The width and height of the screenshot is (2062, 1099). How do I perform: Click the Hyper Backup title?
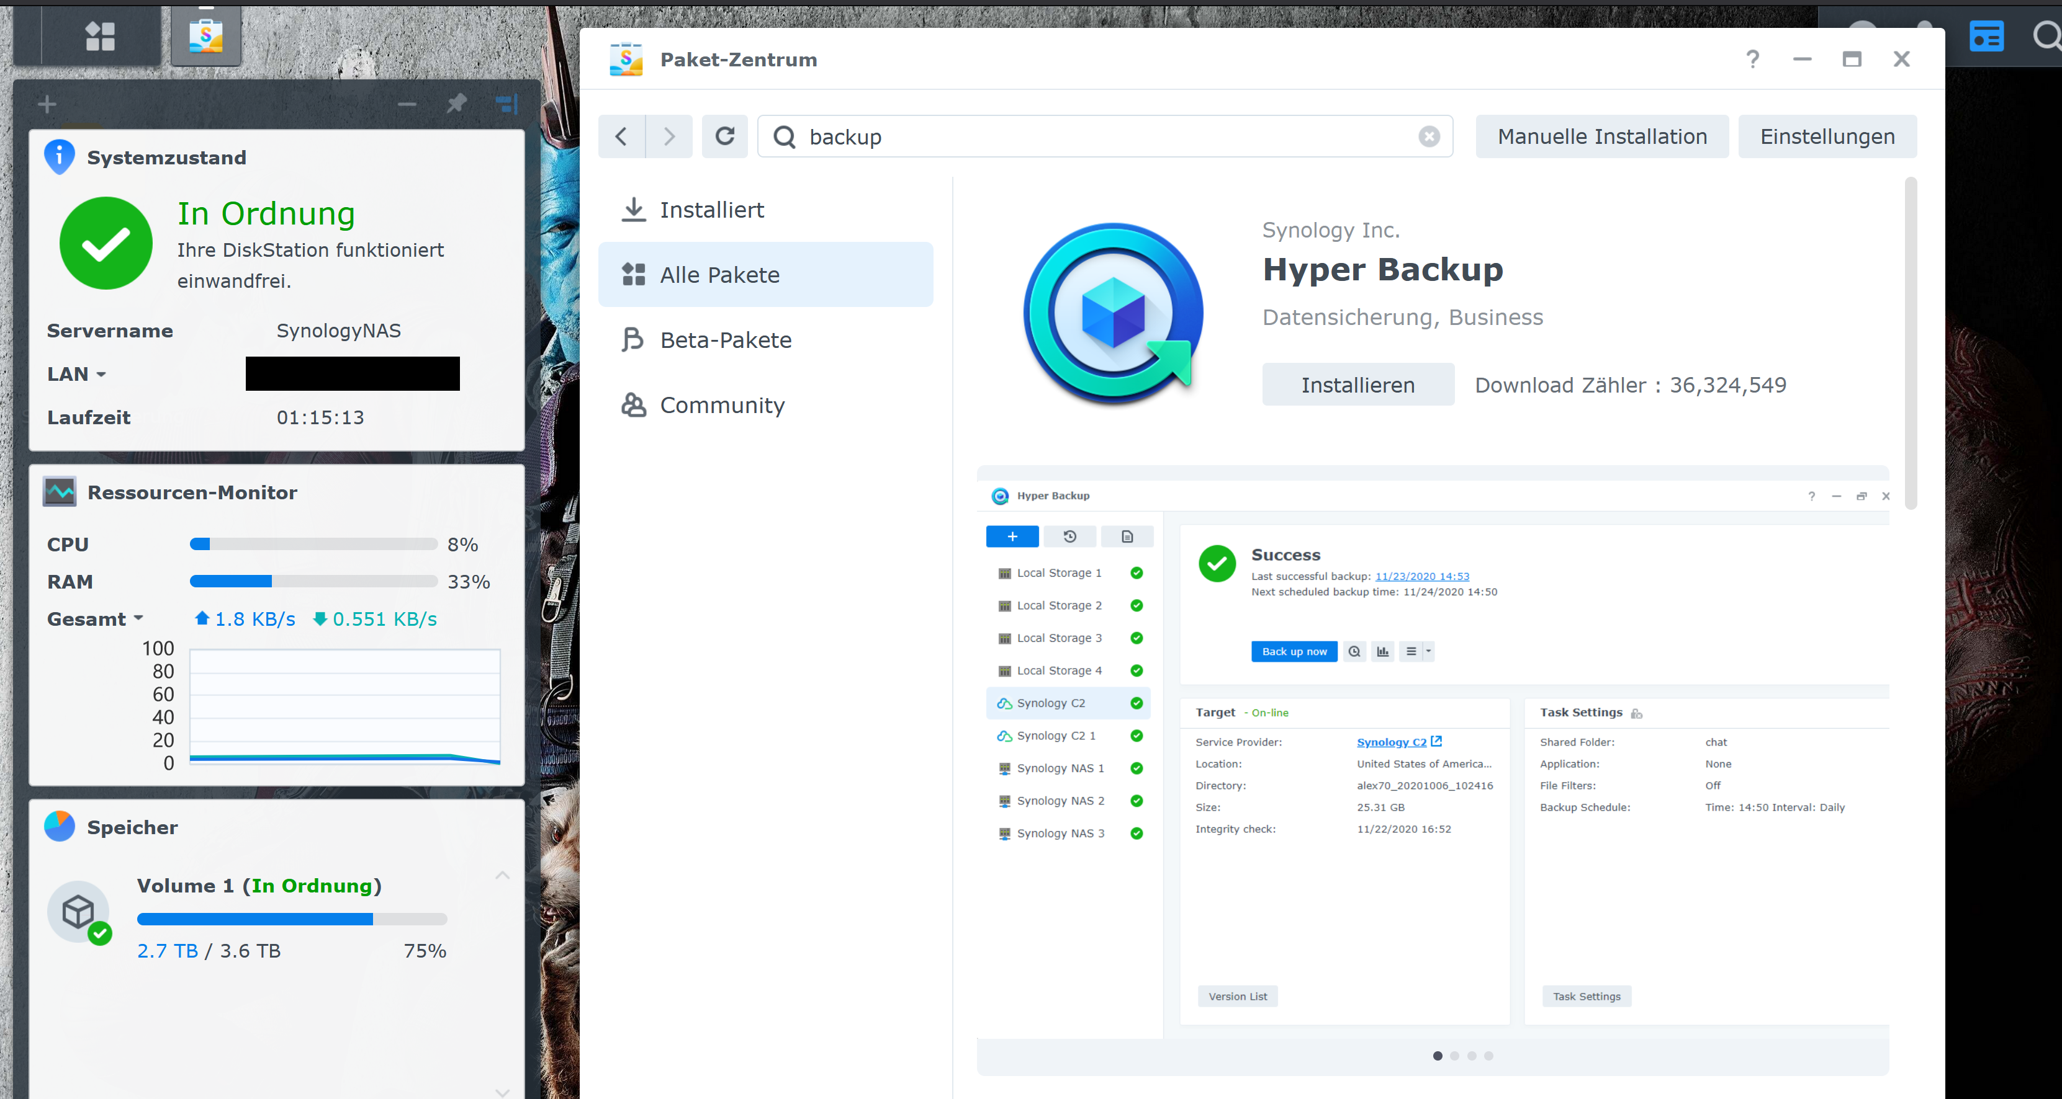coord(1382,270)
